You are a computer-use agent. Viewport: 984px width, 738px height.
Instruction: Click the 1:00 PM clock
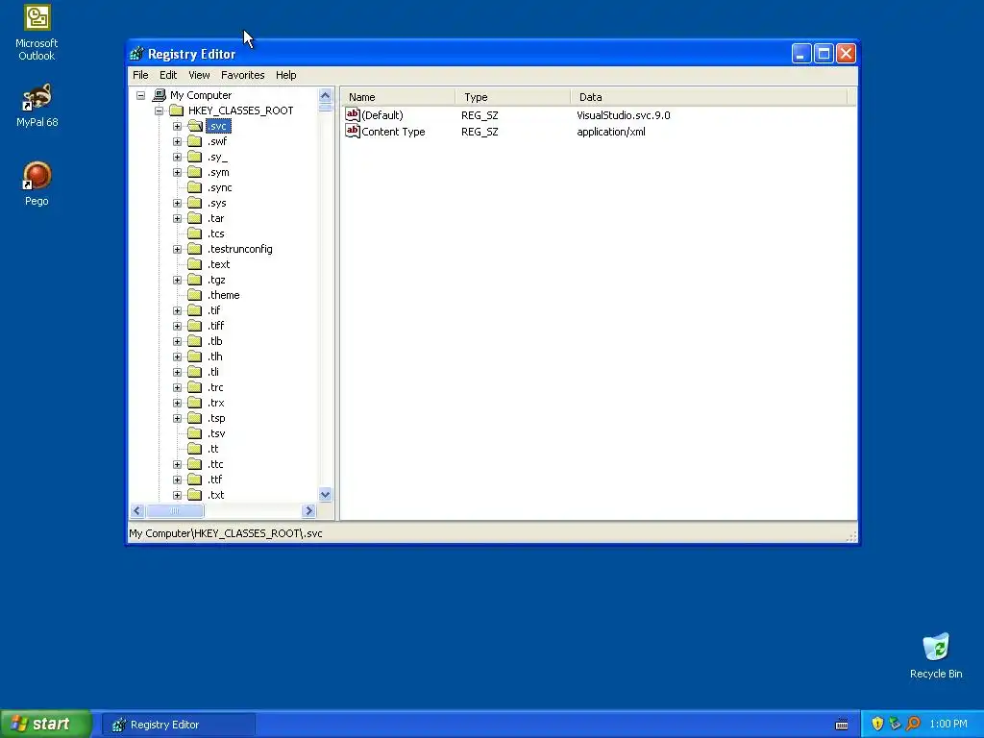point(948,725)
